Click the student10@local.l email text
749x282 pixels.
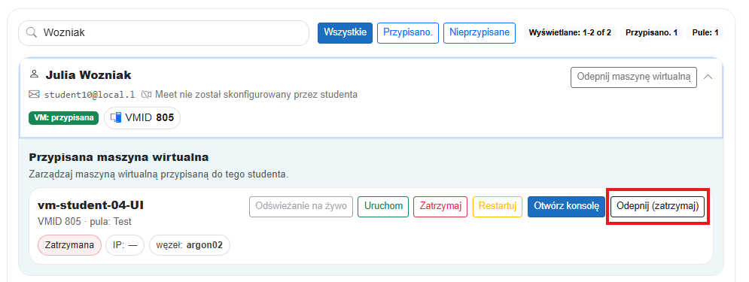90,95
